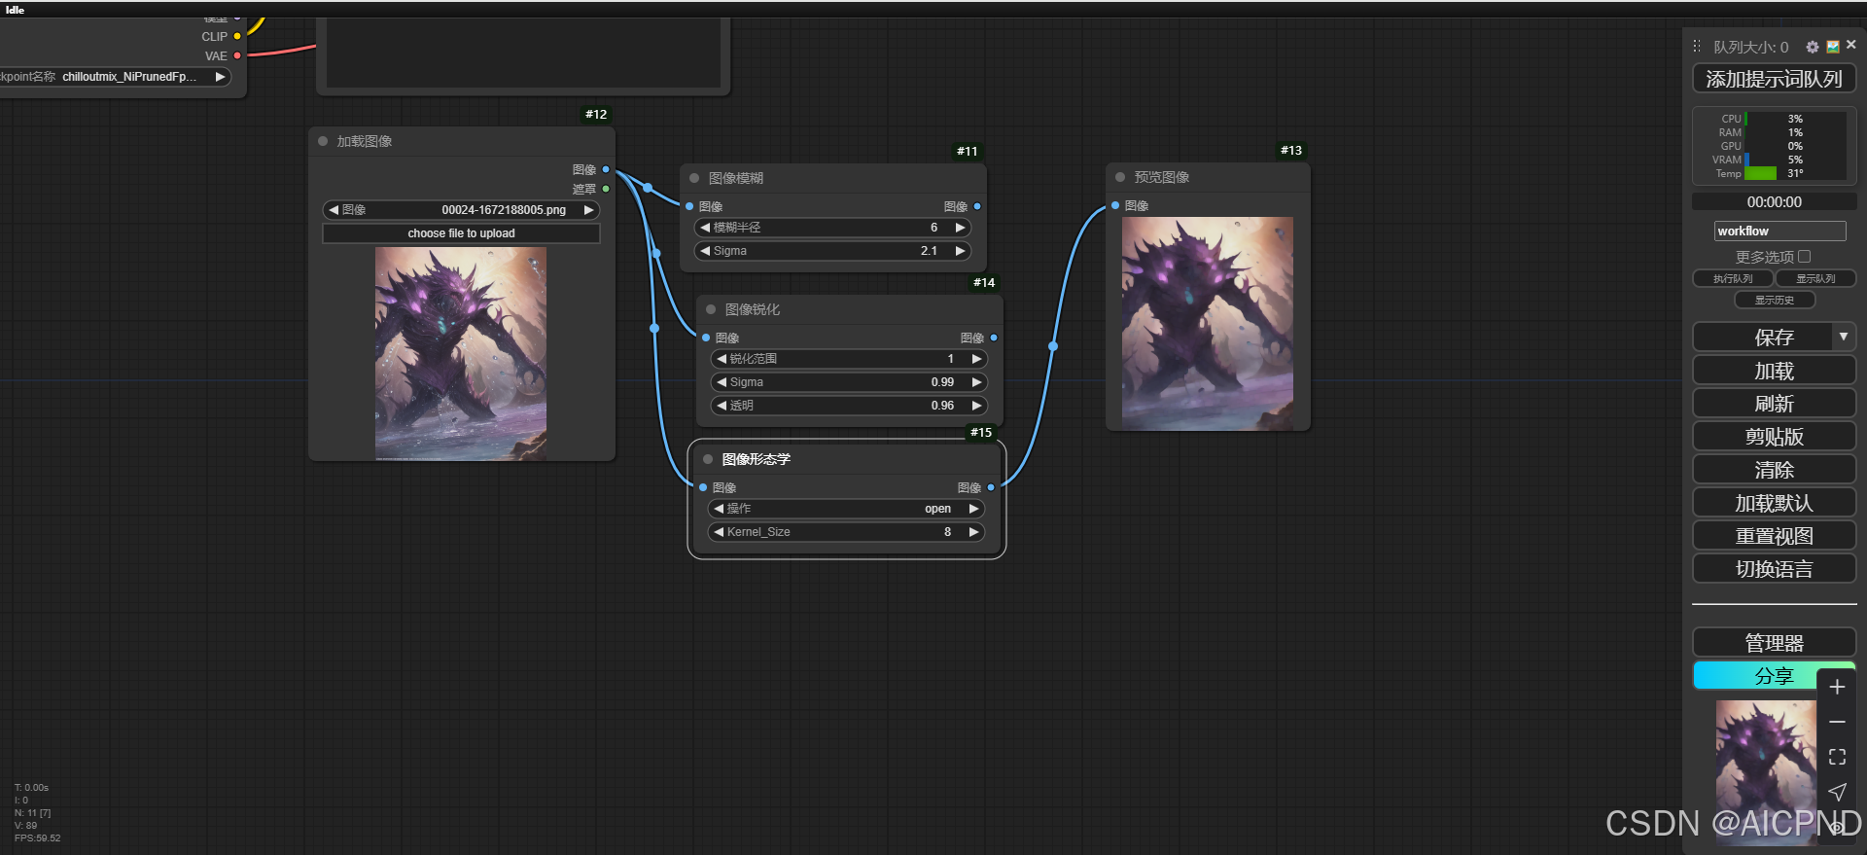The width and height of the screenshot is (1867, 855).
Task: Collapse the 加载图像 node via its dot
Action: (x=323, y=141)
